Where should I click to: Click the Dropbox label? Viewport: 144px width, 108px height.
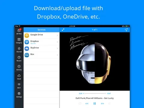34,41
